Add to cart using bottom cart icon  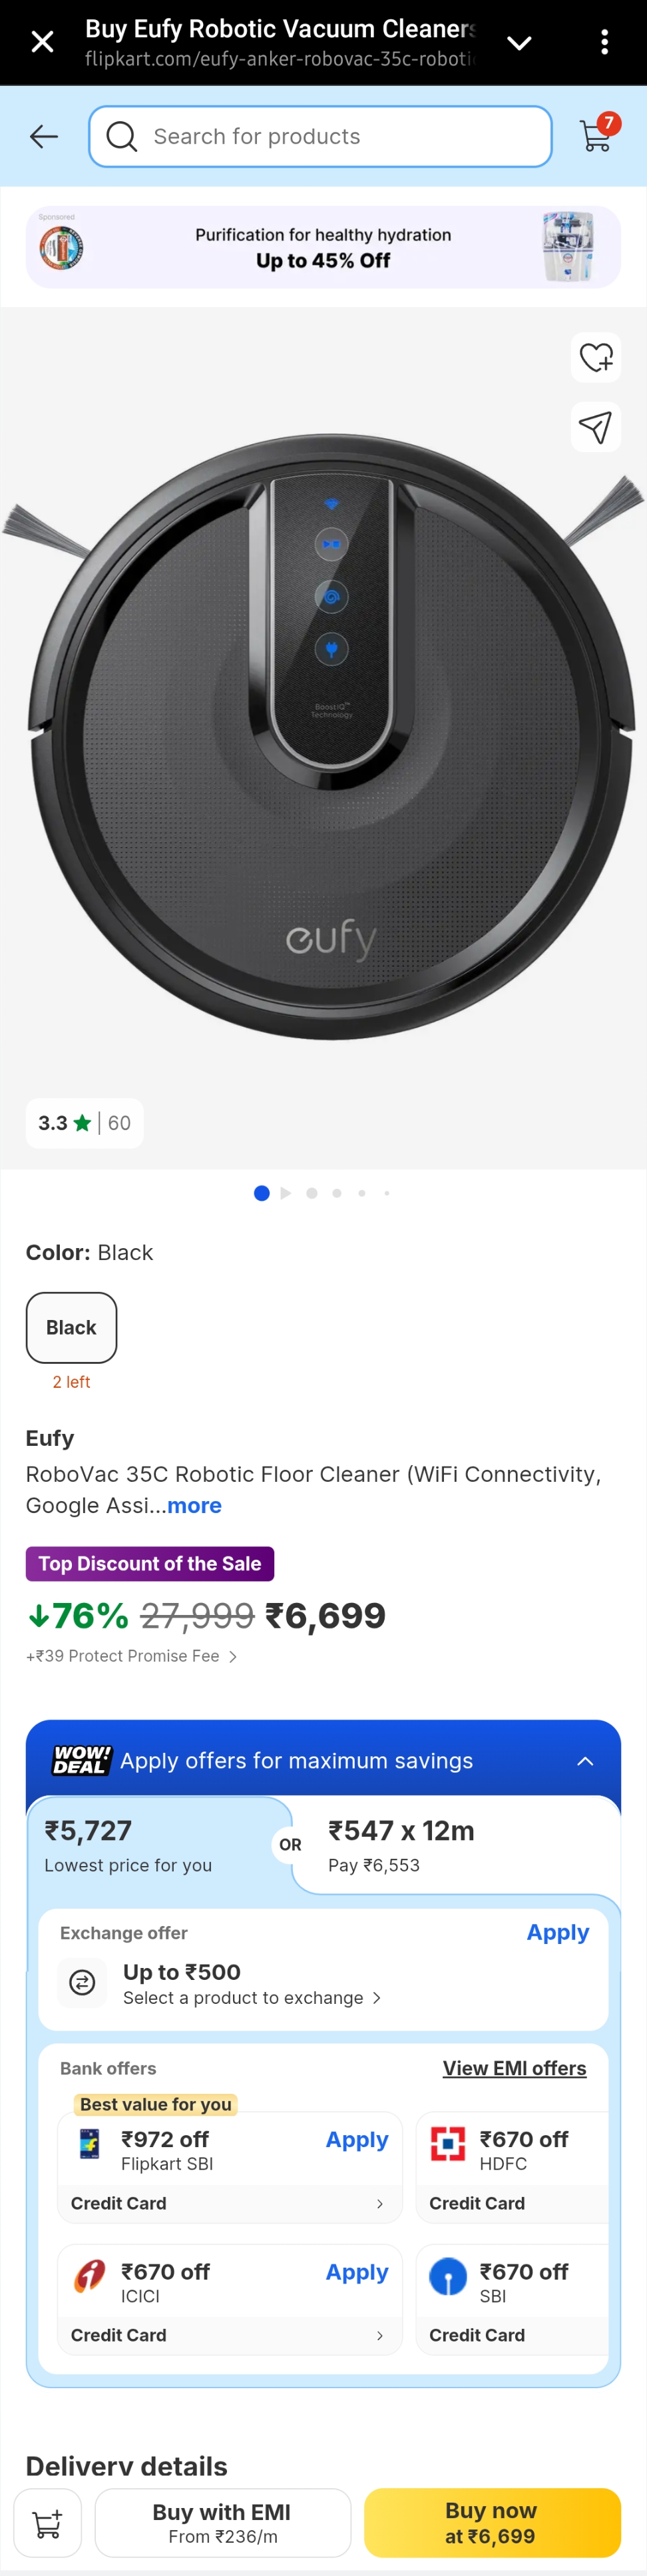click(47, 2522)
